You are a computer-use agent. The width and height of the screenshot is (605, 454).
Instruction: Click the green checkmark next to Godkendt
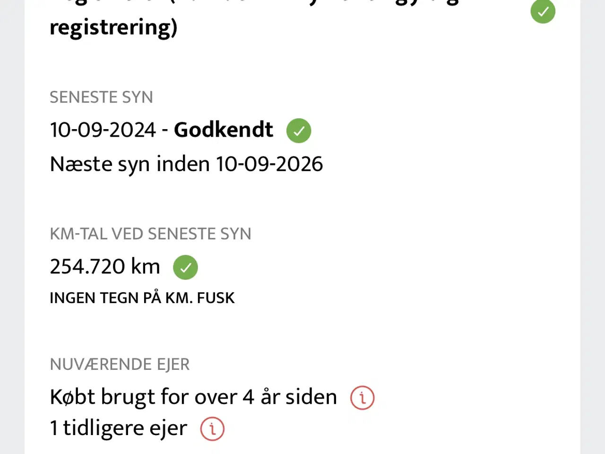point(299,131)
